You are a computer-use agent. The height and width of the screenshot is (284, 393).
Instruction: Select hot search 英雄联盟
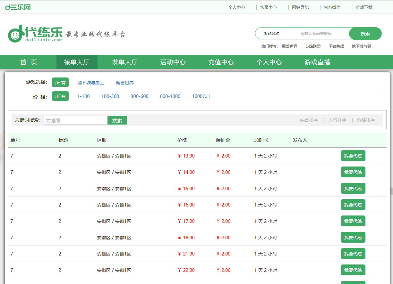[x=313, y=46]
